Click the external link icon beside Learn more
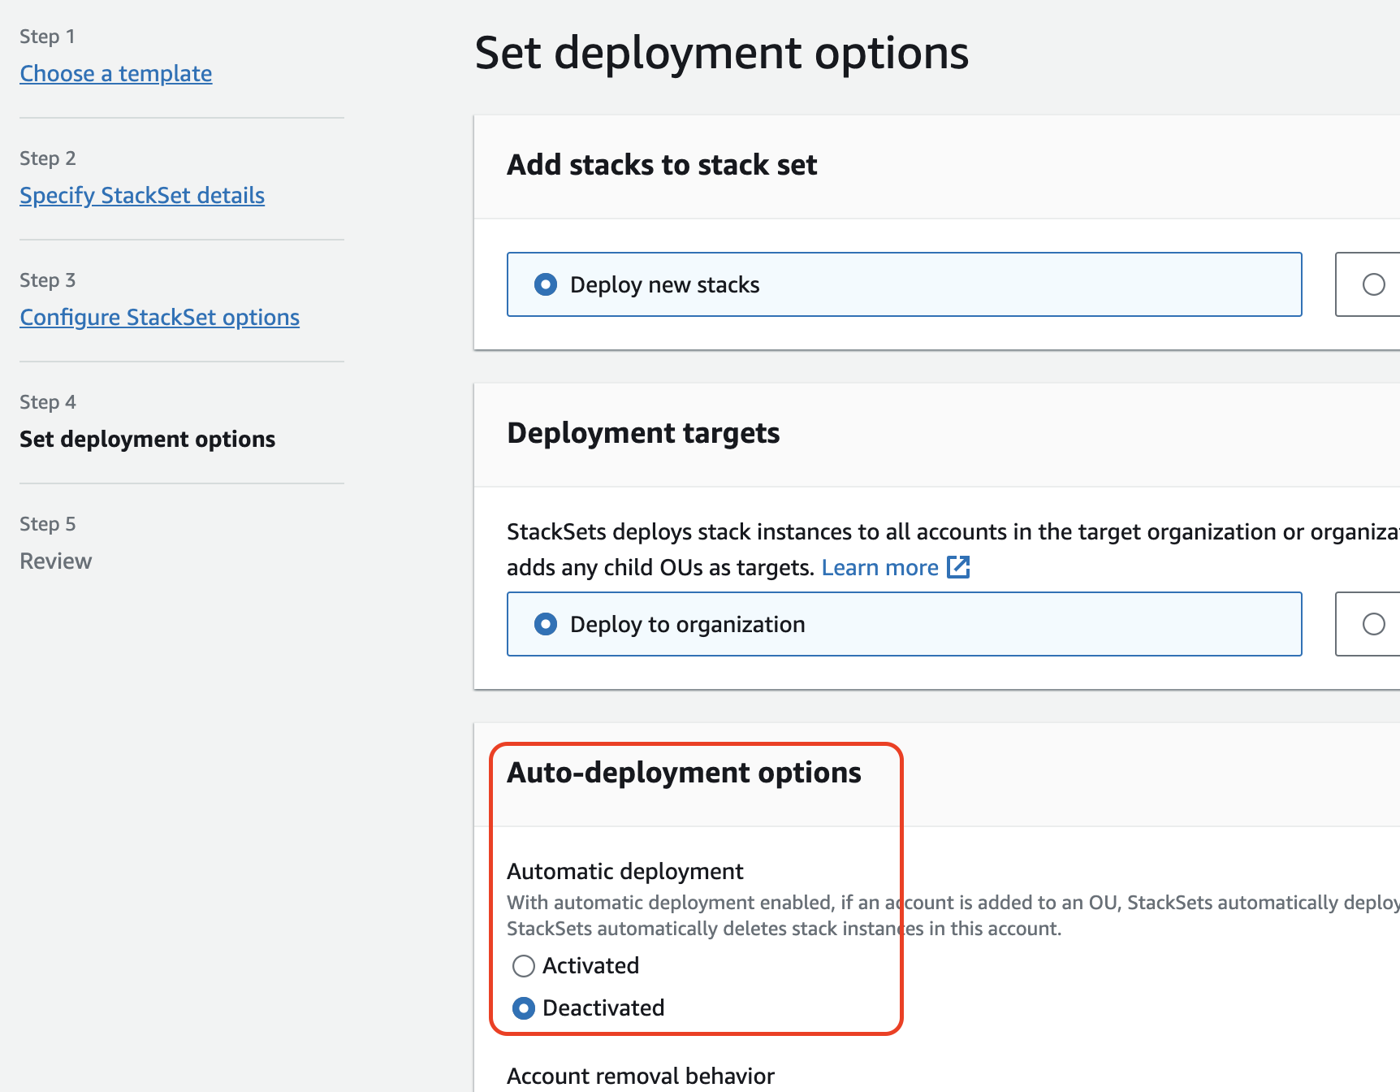 click(x=959, y=567)
